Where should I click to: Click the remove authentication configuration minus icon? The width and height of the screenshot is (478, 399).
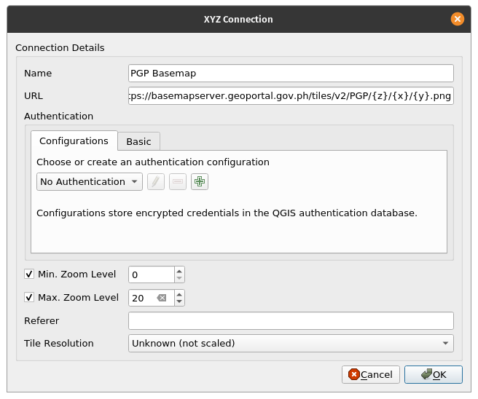[178, 181]
